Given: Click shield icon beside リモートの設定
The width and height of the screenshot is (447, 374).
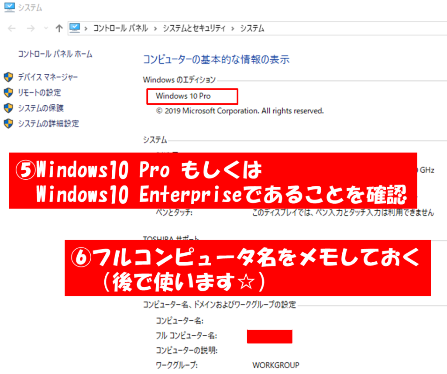Looking at the screenshot, I should click(x=9, y=93).
